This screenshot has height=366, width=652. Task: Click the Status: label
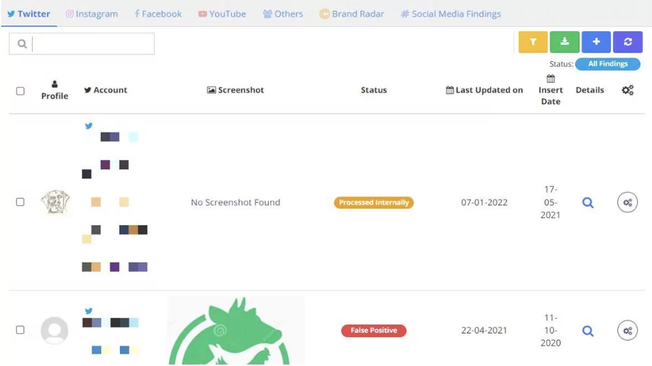point(561,64)
